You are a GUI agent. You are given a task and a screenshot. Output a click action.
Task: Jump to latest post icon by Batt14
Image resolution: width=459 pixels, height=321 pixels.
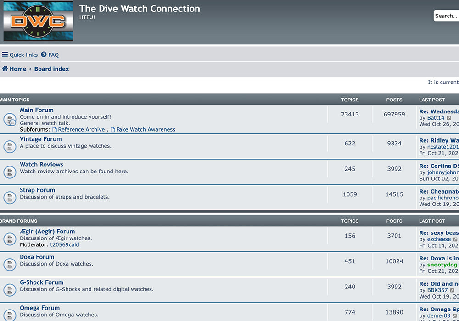tap(449, 118)
